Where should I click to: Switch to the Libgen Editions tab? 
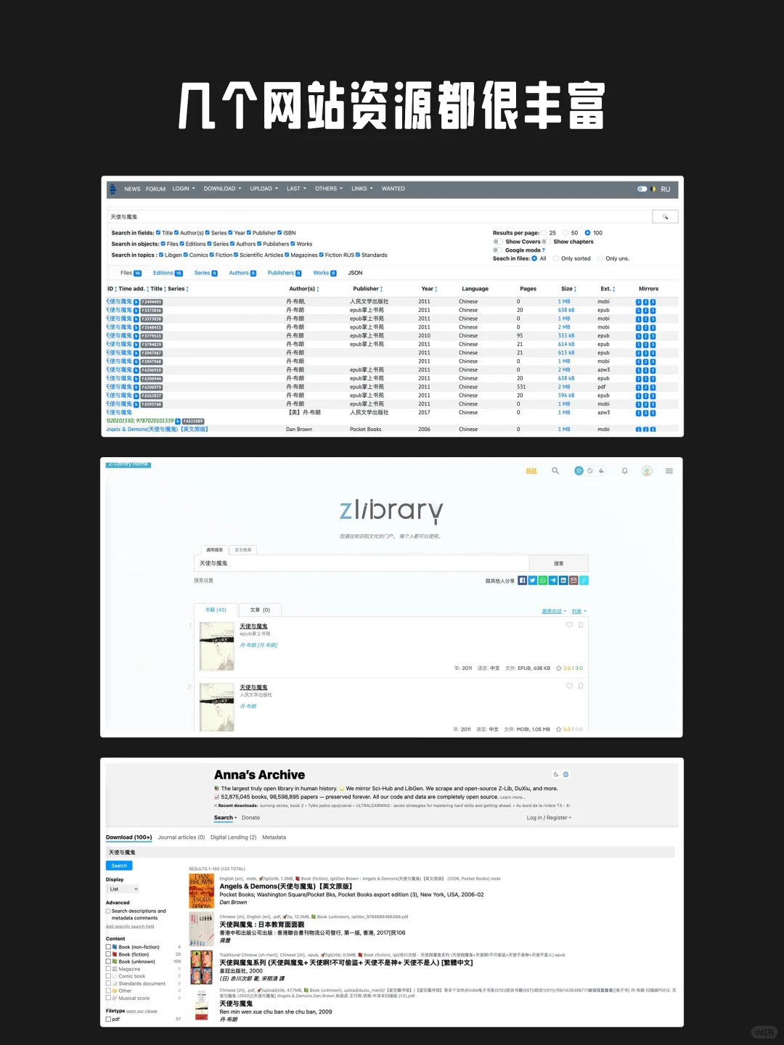(x=168, y=273)
